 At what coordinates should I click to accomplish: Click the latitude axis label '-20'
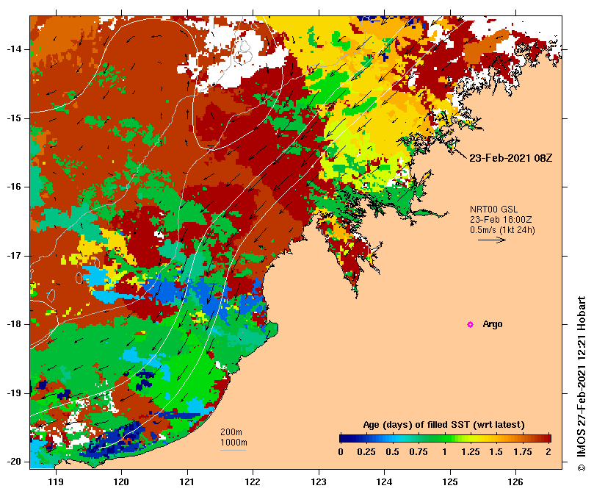tap(14, 462)
